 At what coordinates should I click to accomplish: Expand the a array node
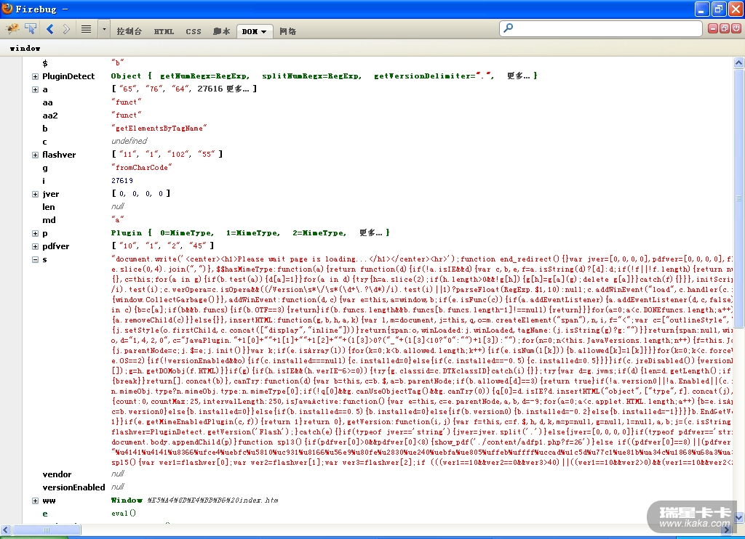(x=35, y=89)
